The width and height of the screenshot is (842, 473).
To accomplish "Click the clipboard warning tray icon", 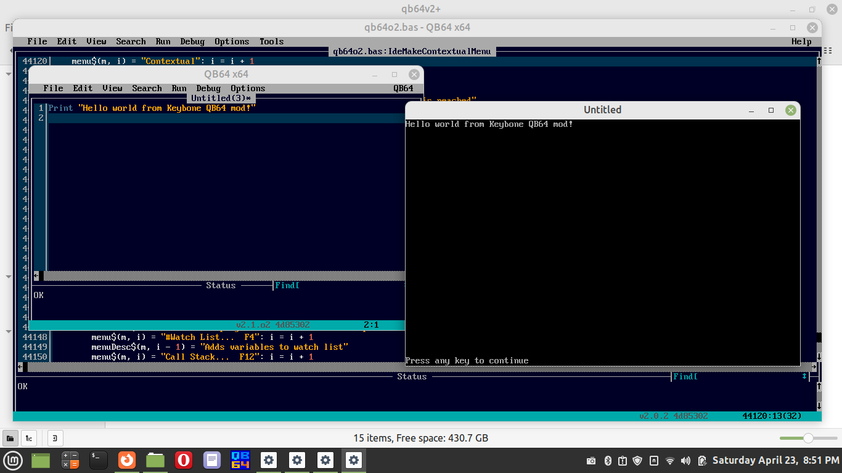I will pos(623,461).
